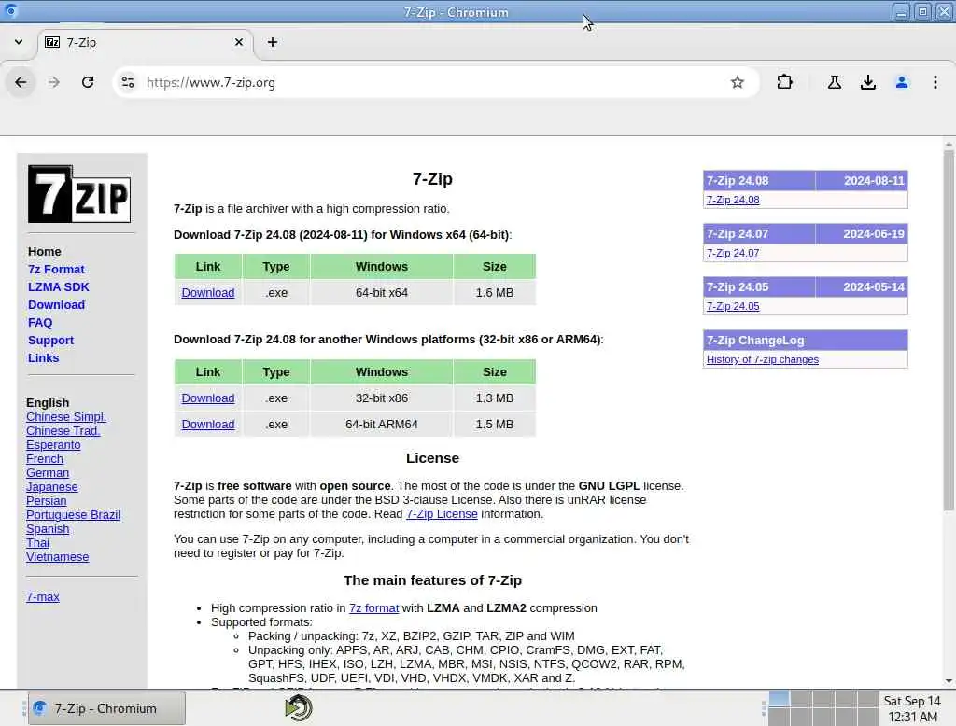Click the "64-bit ARM64" table cell
Screen dimensions: 956x726
382,425
